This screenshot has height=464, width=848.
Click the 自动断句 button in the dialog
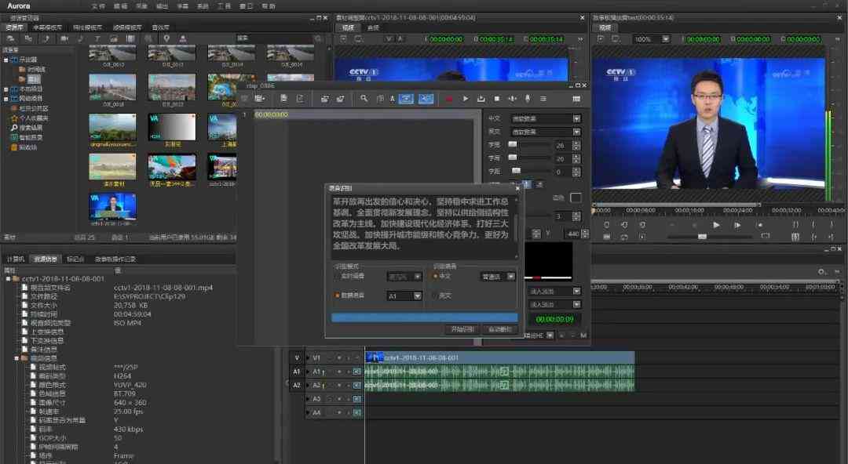499,329
